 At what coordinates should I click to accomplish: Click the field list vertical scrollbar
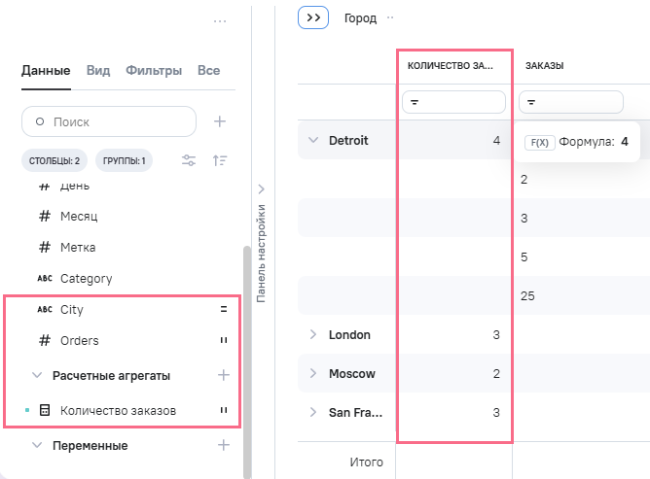click(247, 359)
